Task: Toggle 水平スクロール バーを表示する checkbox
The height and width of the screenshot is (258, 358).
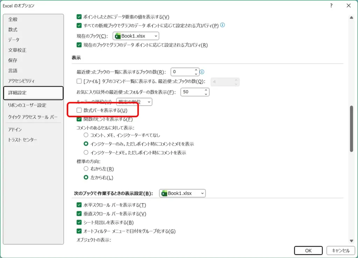Action: click(79, 205)
